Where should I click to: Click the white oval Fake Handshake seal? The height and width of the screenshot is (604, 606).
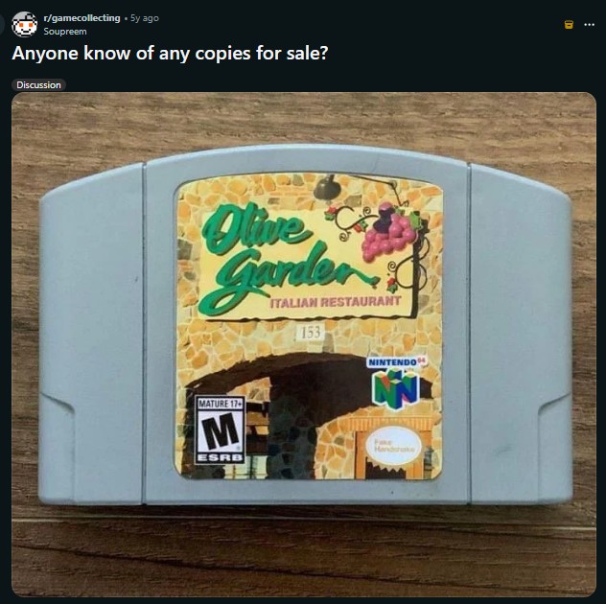[x=393, y=446]
